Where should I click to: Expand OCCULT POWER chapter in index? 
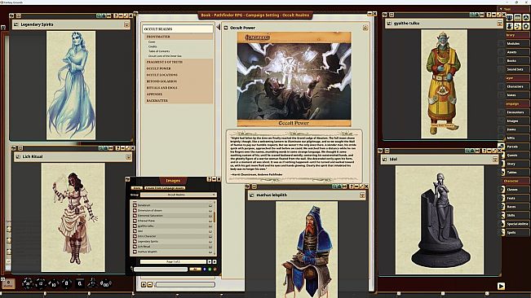pos(179,68)
